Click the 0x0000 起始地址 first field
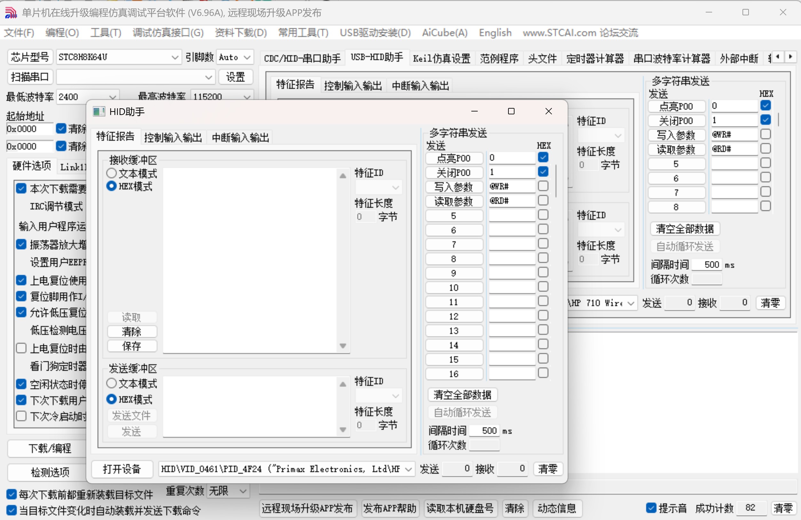Screen dimensions: 801x520 click(x=30, y=129)
